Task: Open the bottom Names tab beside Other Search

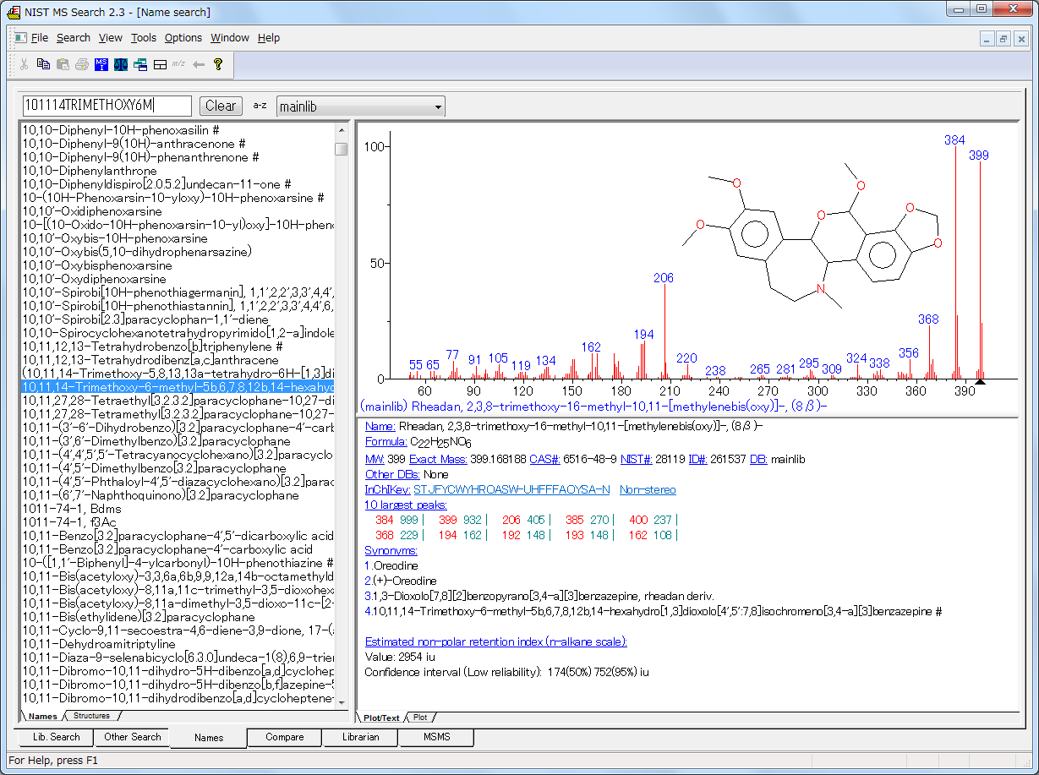Action: [209, 738]
